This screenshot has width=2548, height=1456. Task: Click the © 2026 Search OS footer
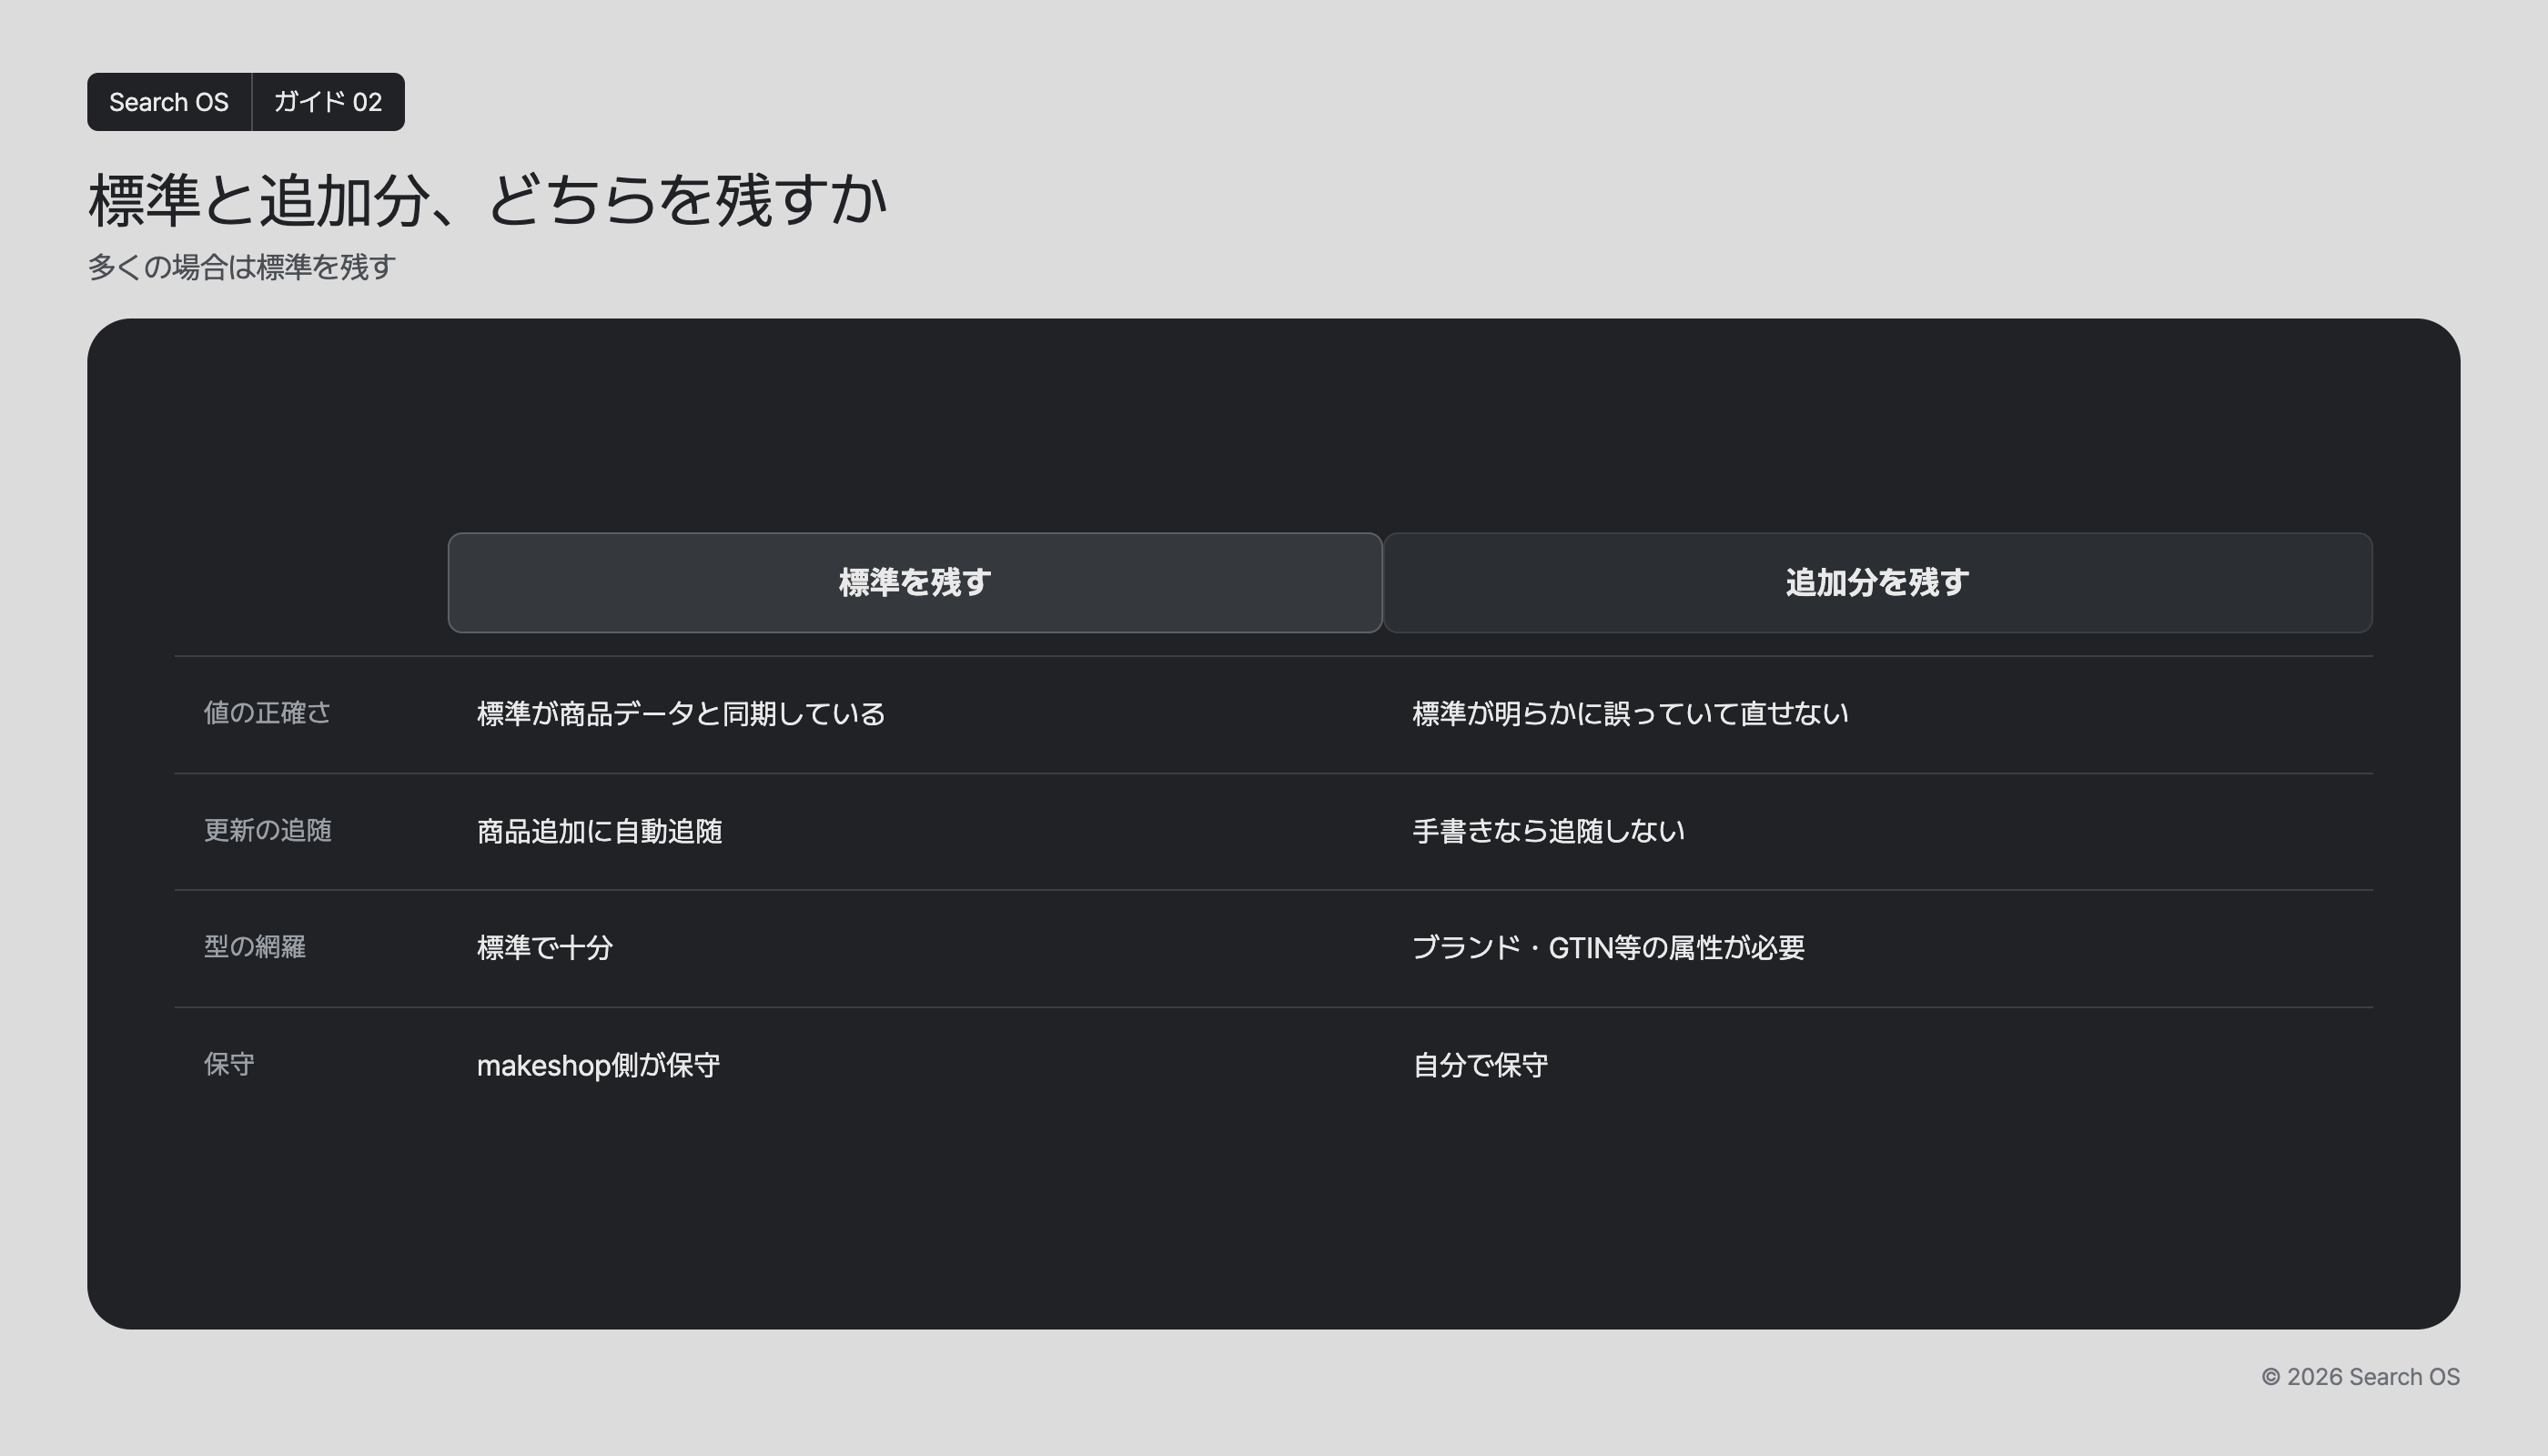pos(2361,1377)
